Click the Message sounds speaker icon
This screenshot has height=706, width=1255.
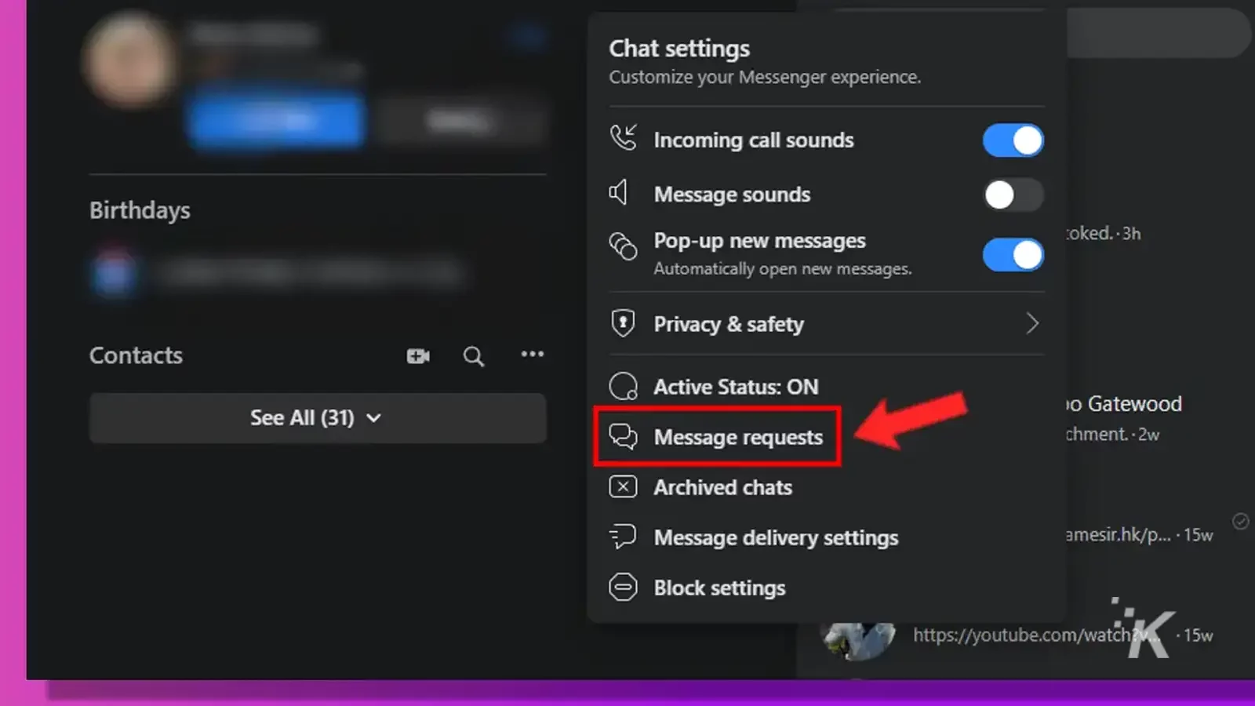point(619,192)
